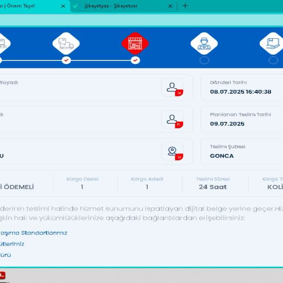Close the Şikayetvar browser tab
Screen dimensions: 283x283
(170, 6)
